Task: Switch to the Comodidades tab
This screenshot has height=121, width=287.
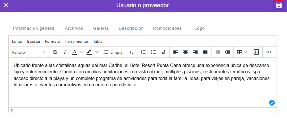Action: coord(167,28)
